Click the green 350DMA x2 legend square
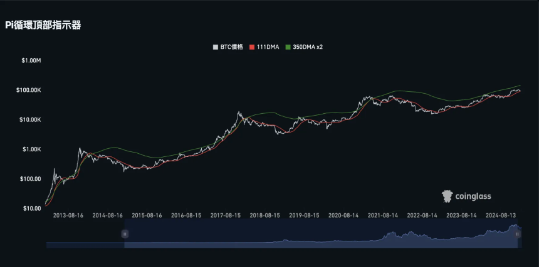The width and height of the screenshot is (539, 267). coord(288,48)
